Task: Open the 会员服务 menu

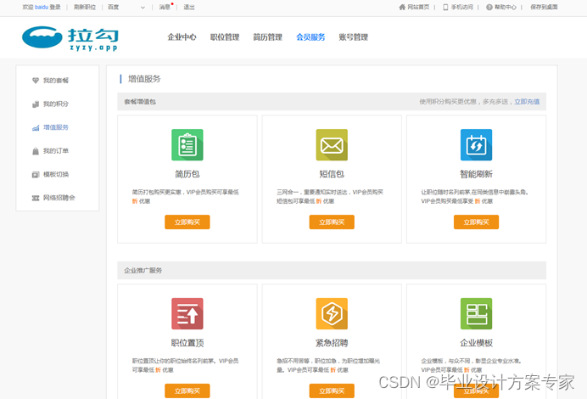Action: coord(310,37)
